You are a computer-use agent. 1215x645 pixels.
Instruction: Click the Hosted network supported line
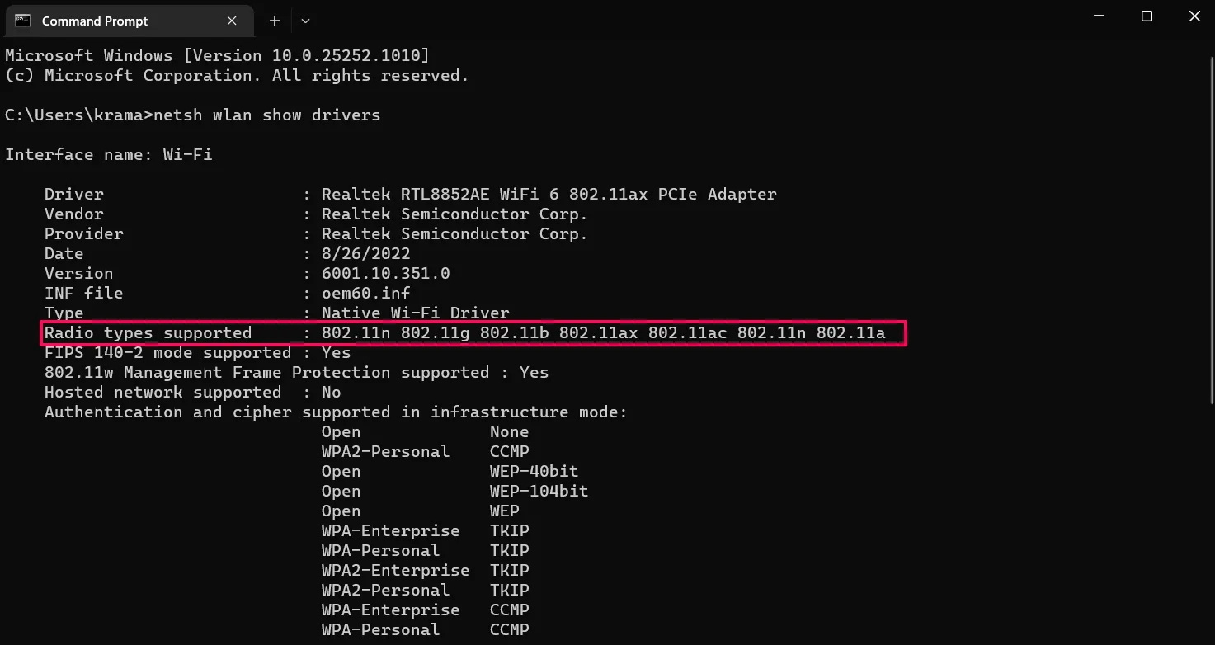(x=186, y=392)
